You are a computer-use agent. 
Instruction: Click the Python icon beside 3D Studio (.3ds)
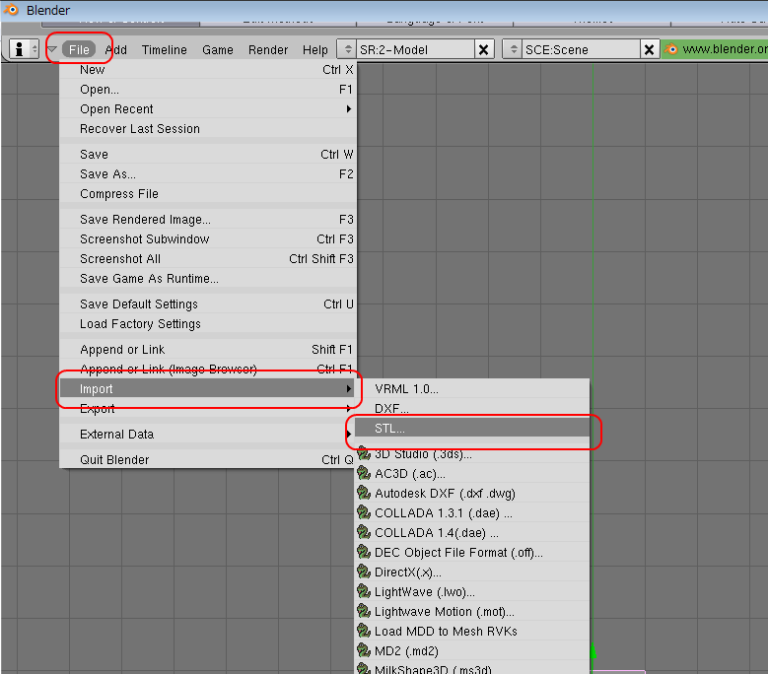point(364,453)
